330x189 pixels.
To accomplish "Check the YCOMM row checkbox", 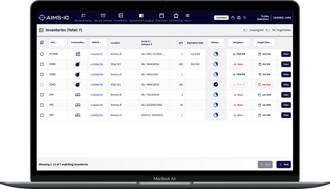I will pos(42,54).
